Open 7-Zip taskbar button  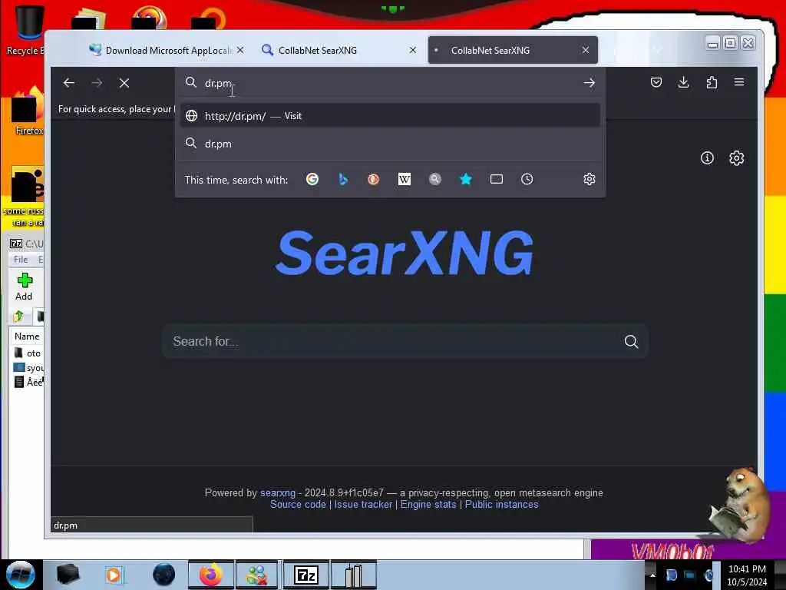point(305,575)
